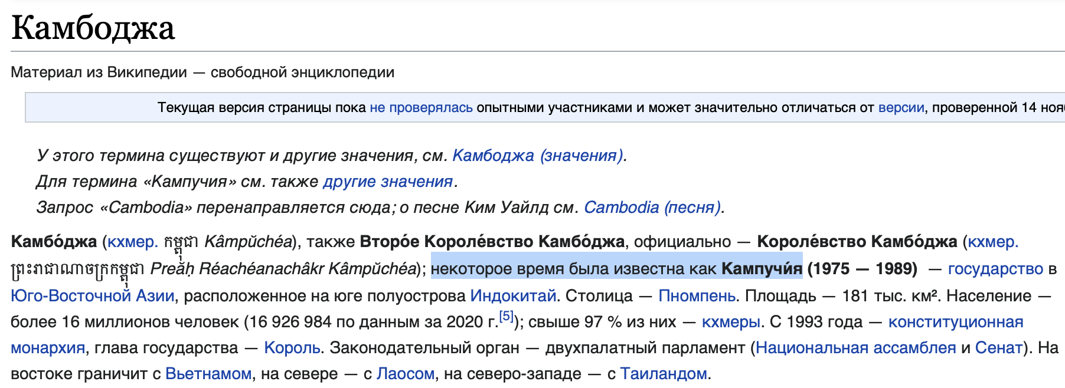1065x388 pixels.
Task: Click the "версии" link in notice banner
Action: [901, 107]
